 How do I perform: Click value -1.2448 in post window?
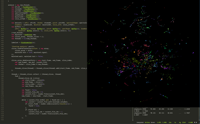[x=187, y=109]
